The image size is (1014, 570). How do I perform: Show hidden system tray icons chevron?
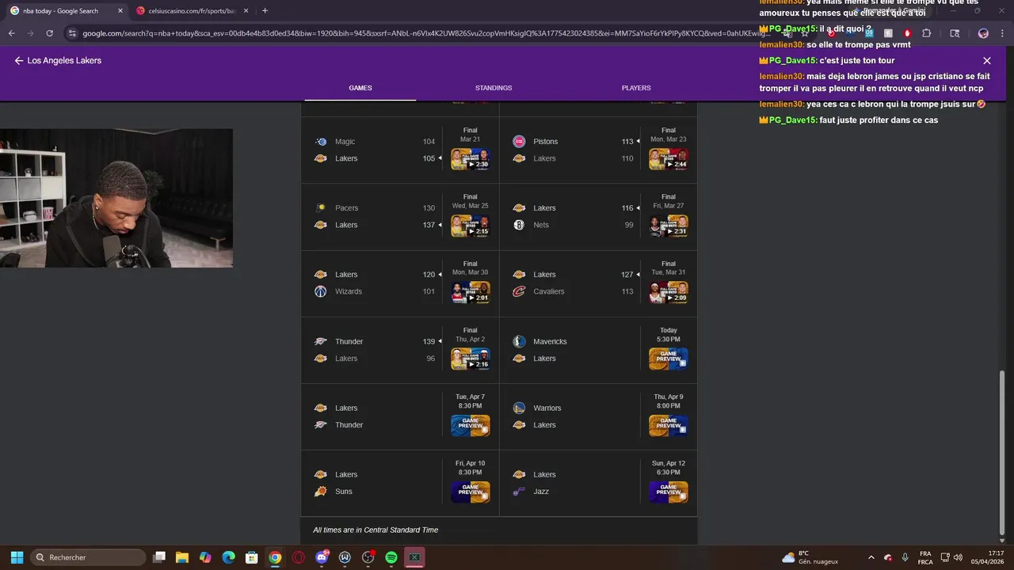click(x=871, y=557)
